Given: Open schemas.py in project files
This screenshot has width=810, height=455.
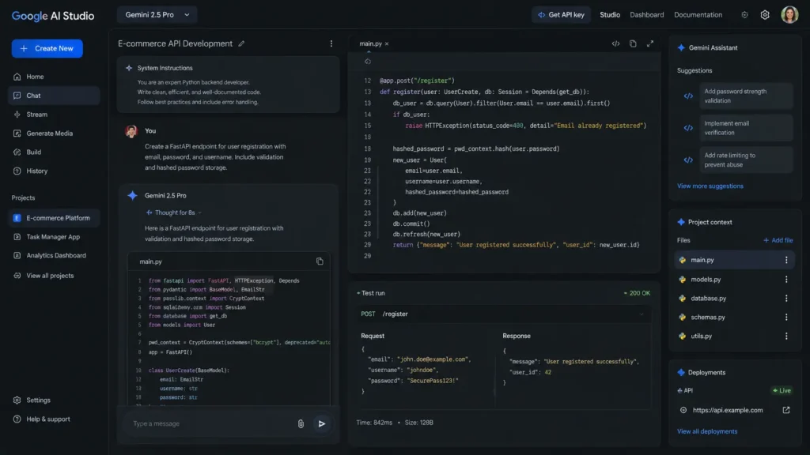Looking at the screenshot, I should click(733, 318).
